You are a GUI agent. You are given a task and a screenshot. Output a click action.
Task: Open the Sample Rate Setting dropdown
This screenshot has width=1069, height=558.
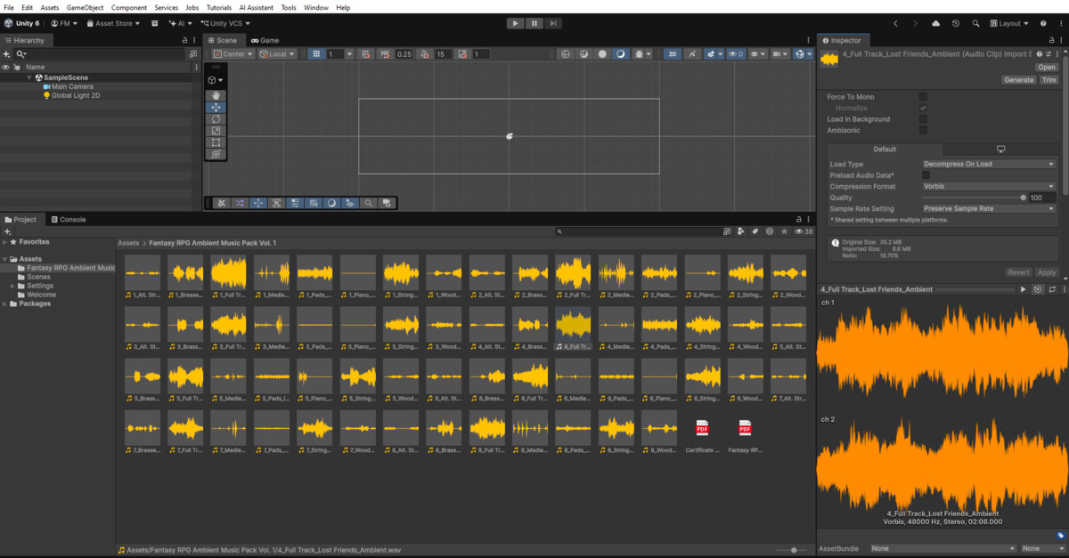click(989, 208)
